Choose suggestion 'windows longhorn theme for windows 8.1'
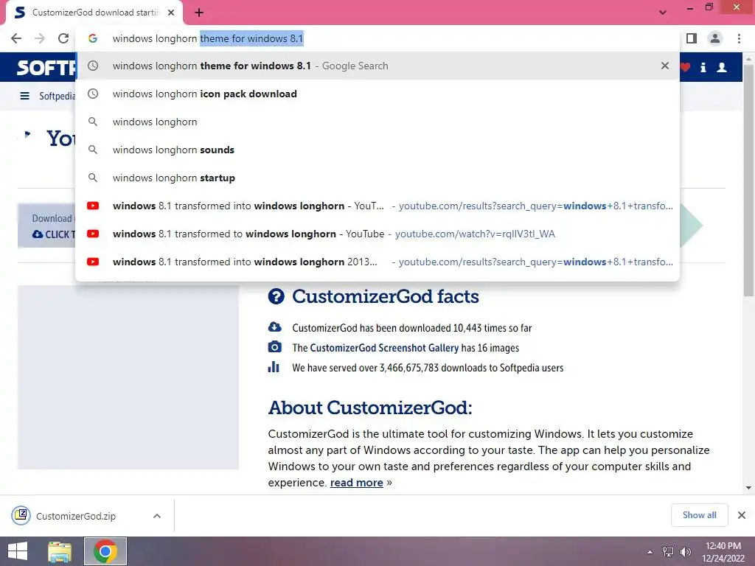 click(377, 66)
